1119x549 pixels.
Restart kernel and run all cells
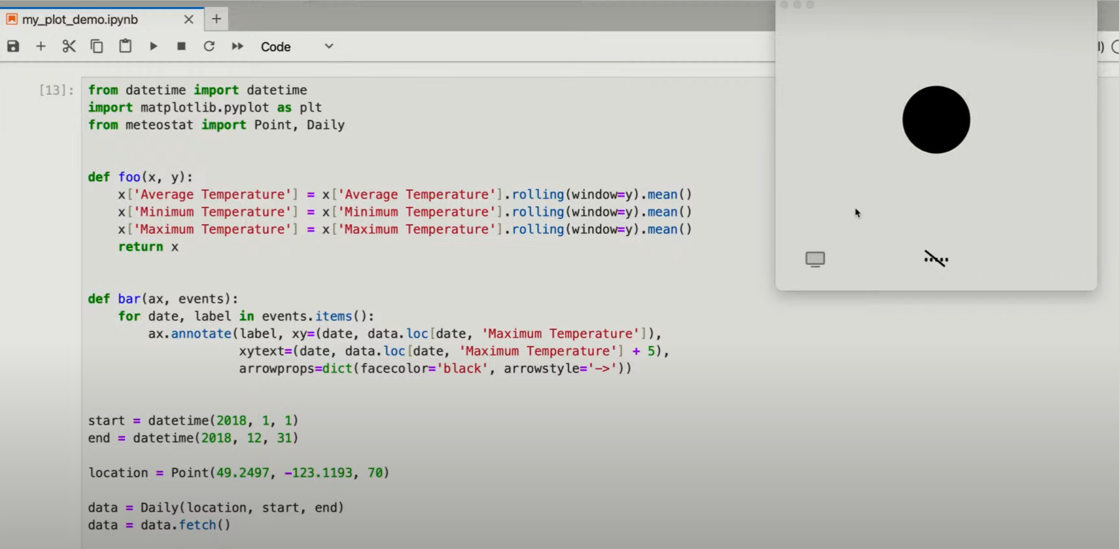[237, 46]
